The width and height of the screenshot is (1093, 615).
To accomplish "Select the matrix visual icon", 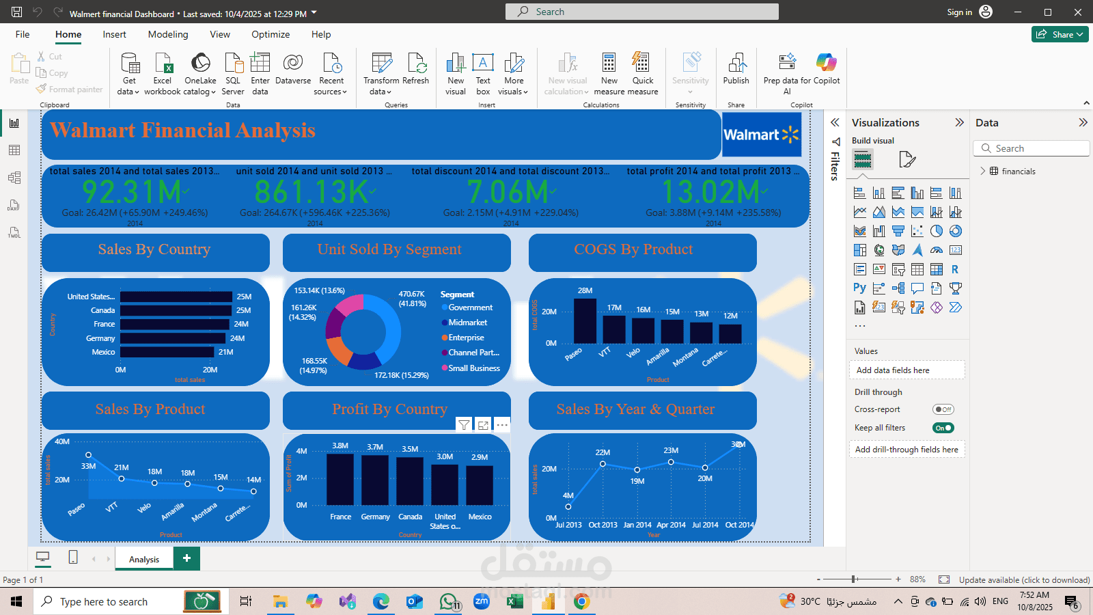I will 937,269.
